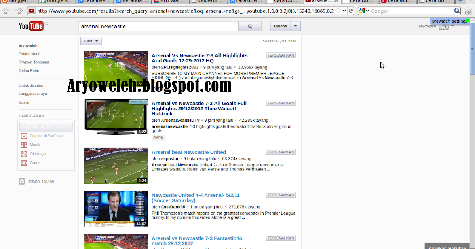Open the espnstar channel link
Screen dimensions: 475x249
(170, 159)
